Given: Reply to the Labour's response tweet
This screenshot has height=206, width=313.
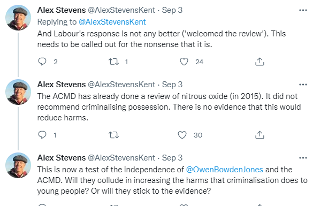Looking at the screenshot, I should pyautogui.click(x=42, y=62).
